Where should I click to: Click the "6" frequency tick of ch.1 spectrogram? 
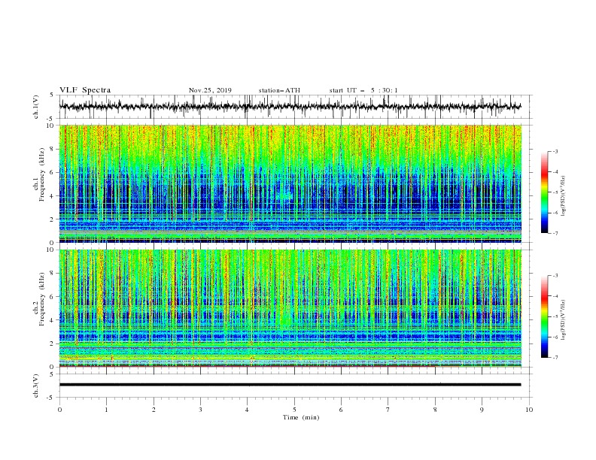coord(52,172)
